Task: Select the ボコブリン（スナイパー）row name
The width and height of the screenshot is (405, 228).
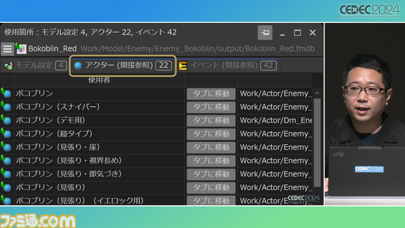Action: [58, 107]
